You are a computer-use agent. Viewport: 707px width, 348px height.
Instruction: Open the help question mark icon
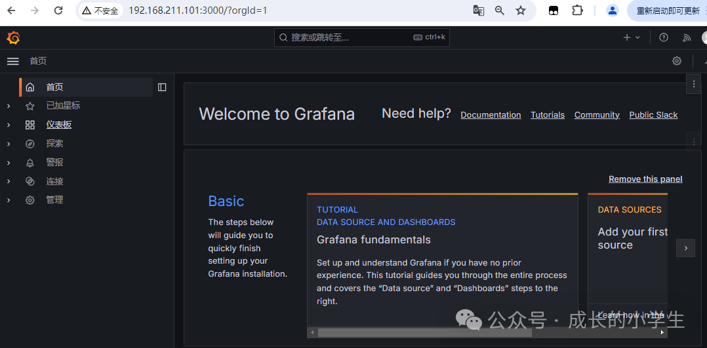(x=664, y=38)
